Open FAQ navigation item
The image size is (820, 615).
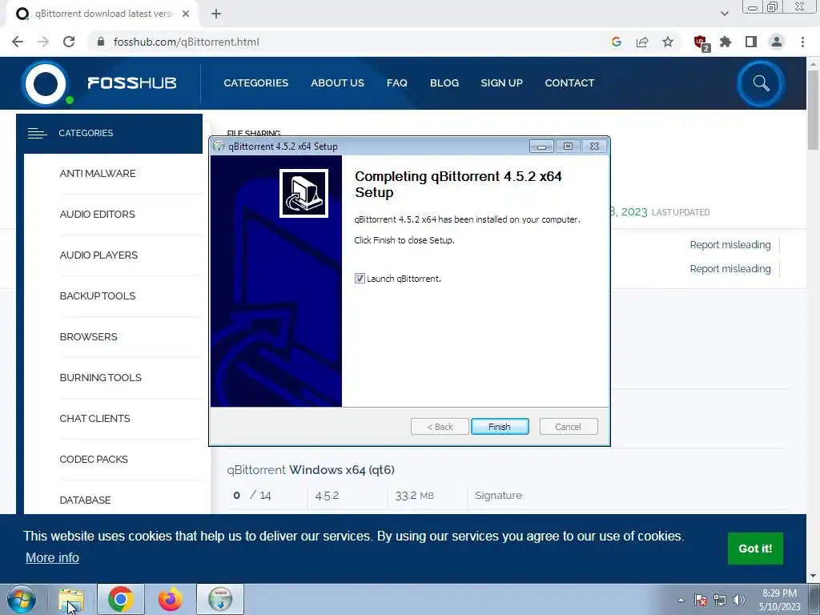[x=397, y=83]
